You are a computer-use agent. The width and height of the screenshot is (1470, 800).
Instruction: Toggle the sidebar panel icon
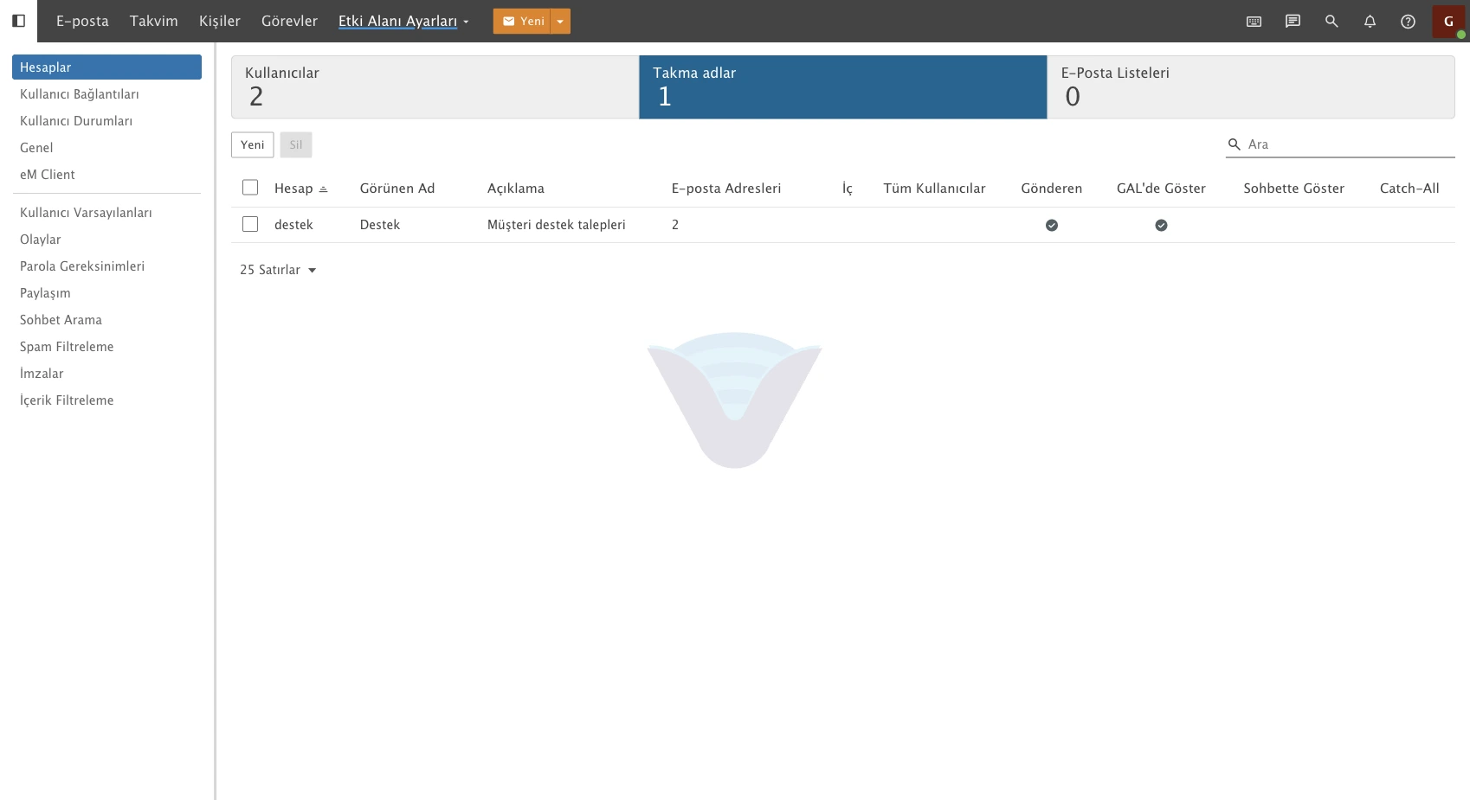click(x=18, y=21)
